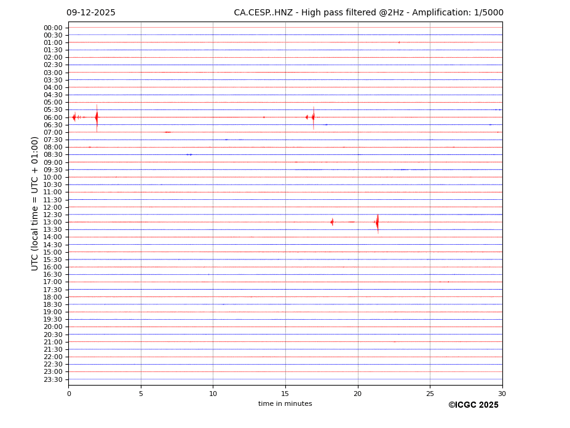Click the large red spike on the 06:00 trace near minute 2
This screenshot has height=428, width=570.
tap(97, 117)
